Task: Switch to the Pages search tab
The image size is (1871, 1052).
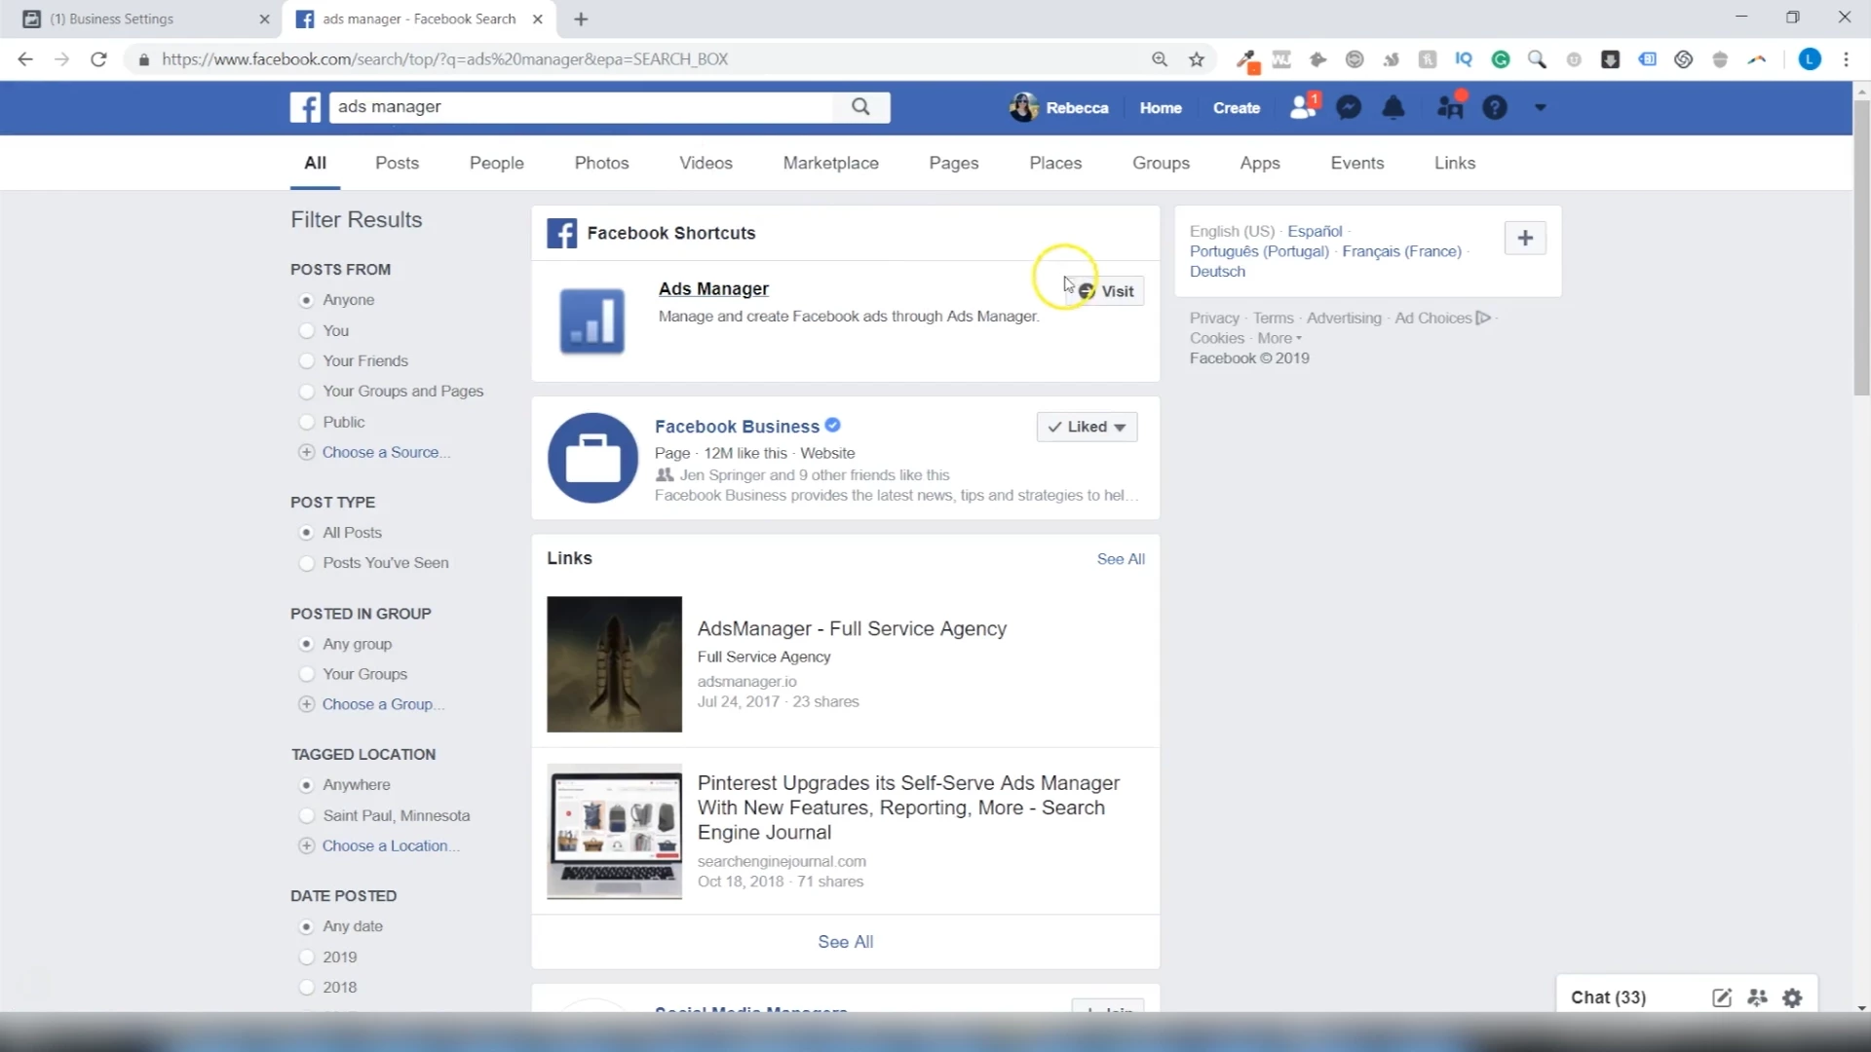Action: pos(953,163)
